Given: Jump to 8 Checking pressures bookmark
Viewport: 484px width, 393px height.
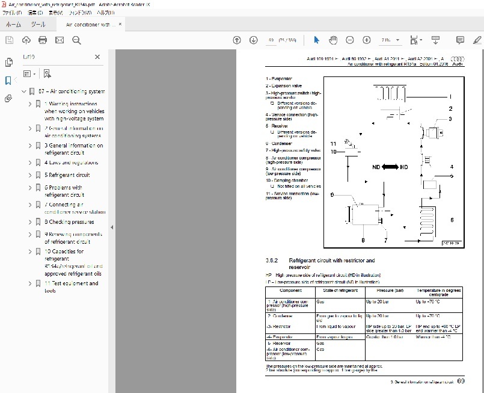Looking at the screenshot, I should pos(69,222).
